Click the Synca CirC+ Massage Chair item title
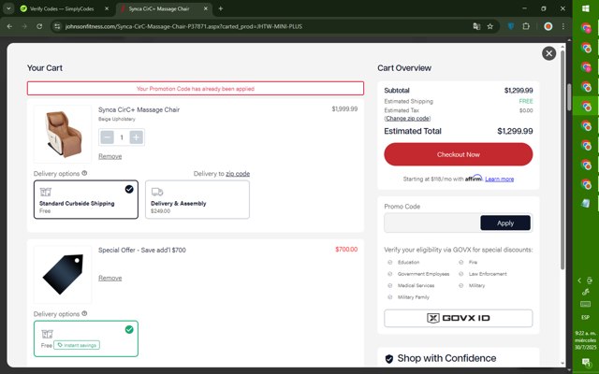The image size is (599, 374). (x=139, y=109)
